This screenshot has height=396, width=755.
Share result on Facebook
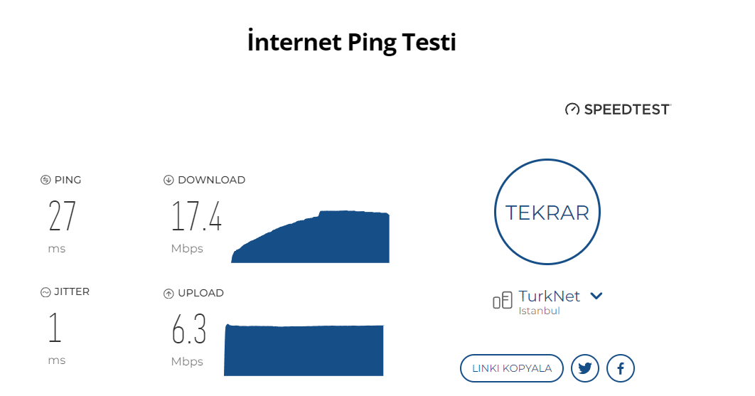click(621, 368)
